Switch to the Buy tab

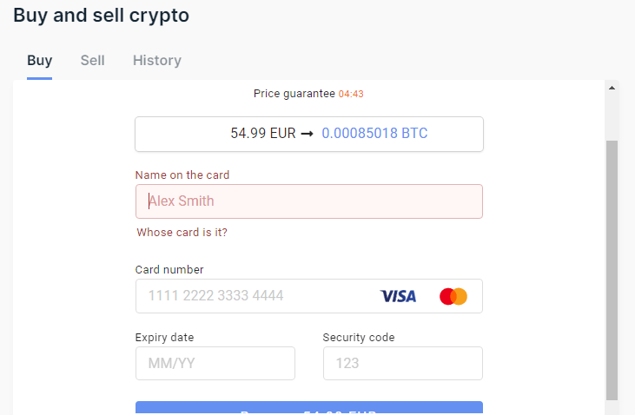click(x=39, y=61)
